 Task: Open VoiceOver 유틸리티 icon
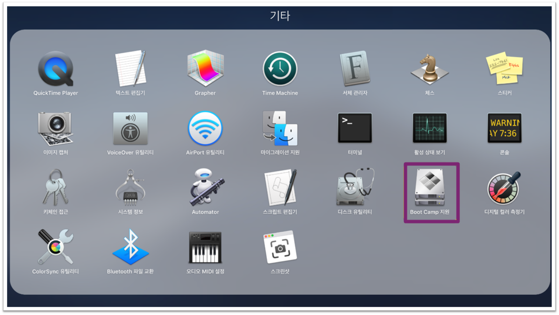(130, 128)
